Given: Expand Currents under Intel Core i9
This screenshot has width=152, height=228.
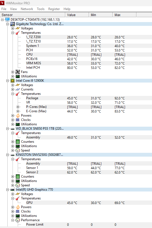Looking at the screenshot, I should (x=13, y=89).
